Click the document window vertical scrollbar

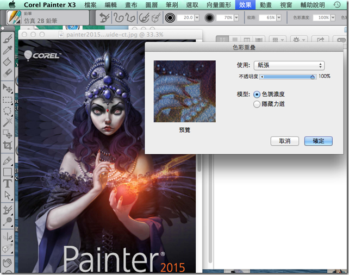[199, 163]
